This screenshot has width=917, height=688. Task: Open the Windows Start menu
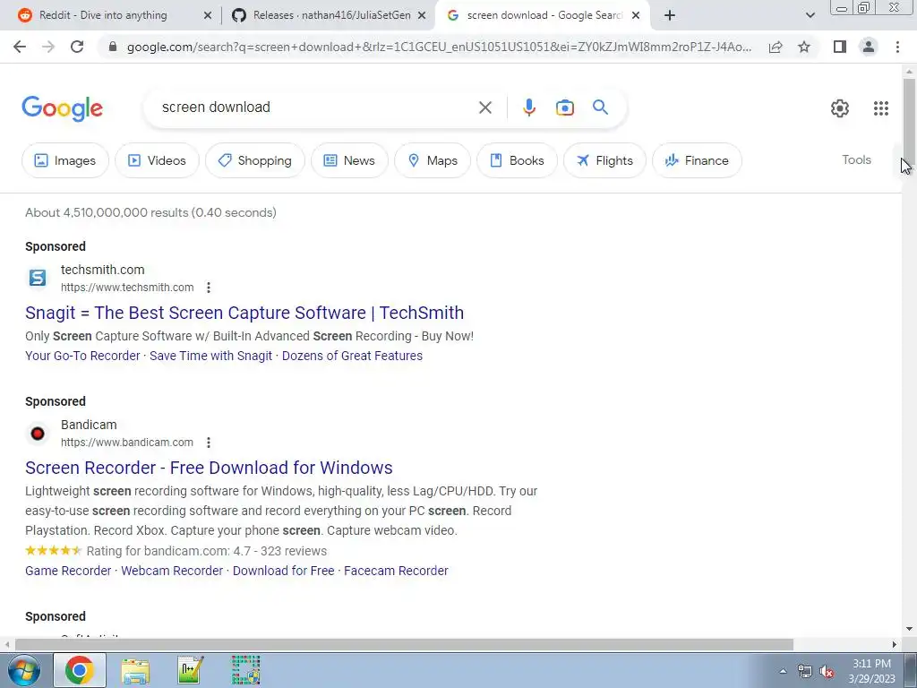(22, 670)
